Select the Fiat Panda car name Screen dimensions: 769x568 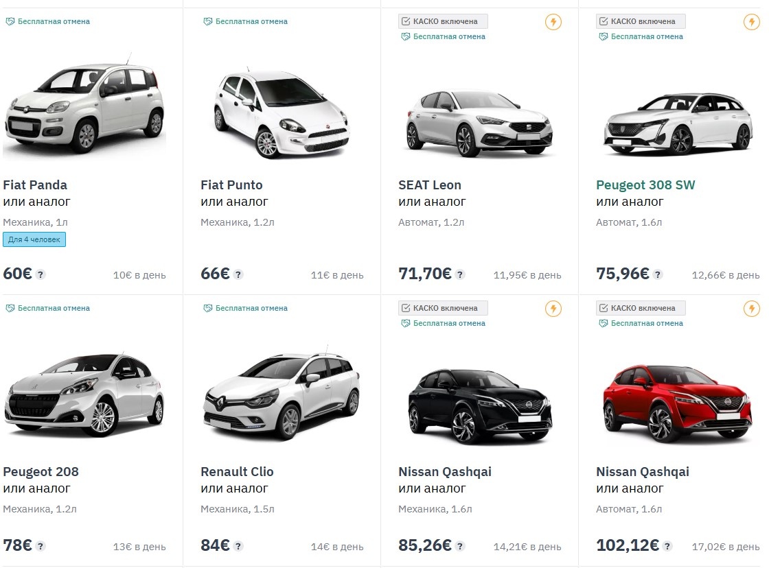tap(35, 185)
